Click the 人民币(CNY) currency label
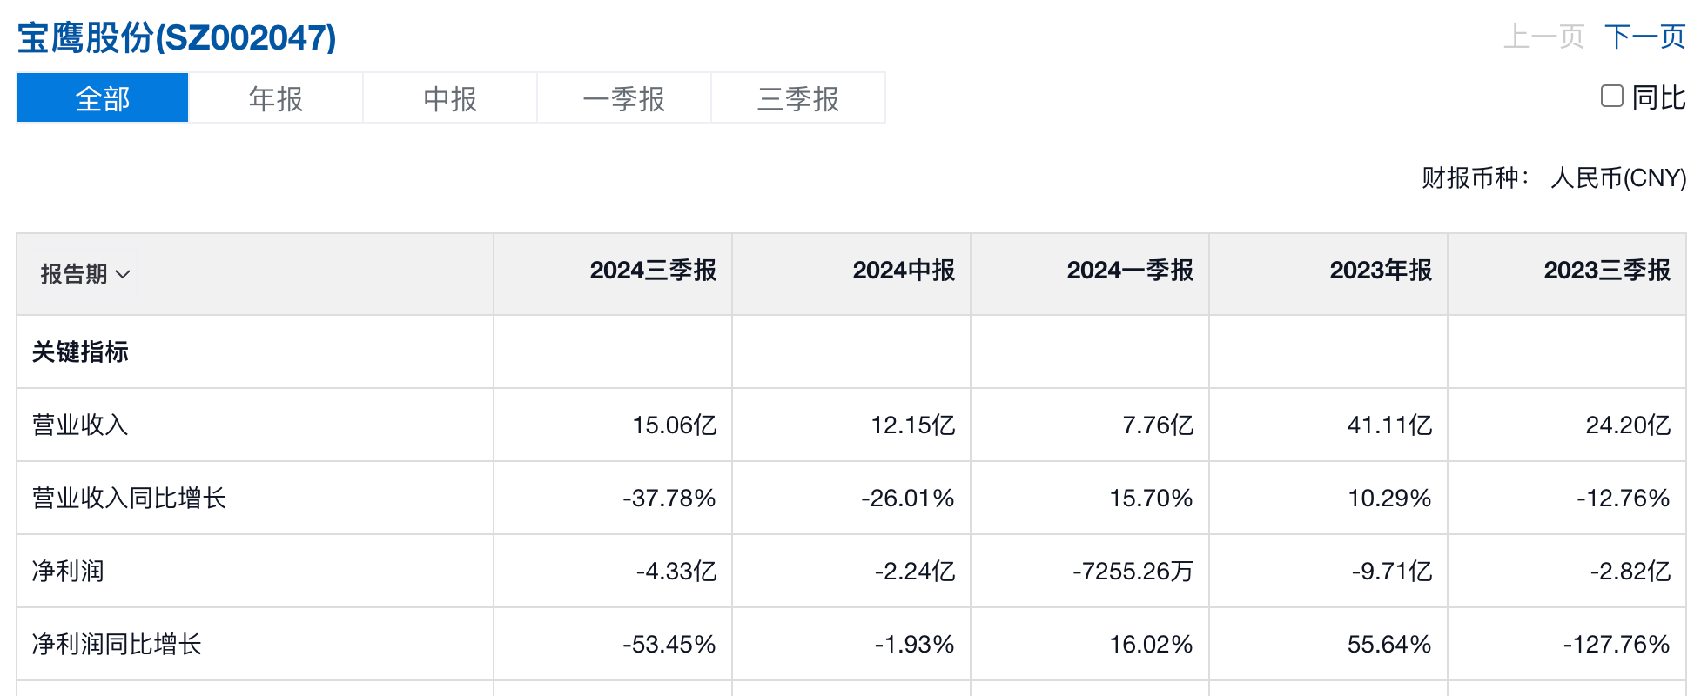 pos(1618,177)
